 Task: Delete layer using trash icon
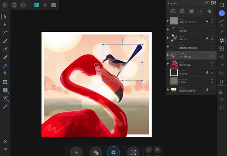[209, 11]
